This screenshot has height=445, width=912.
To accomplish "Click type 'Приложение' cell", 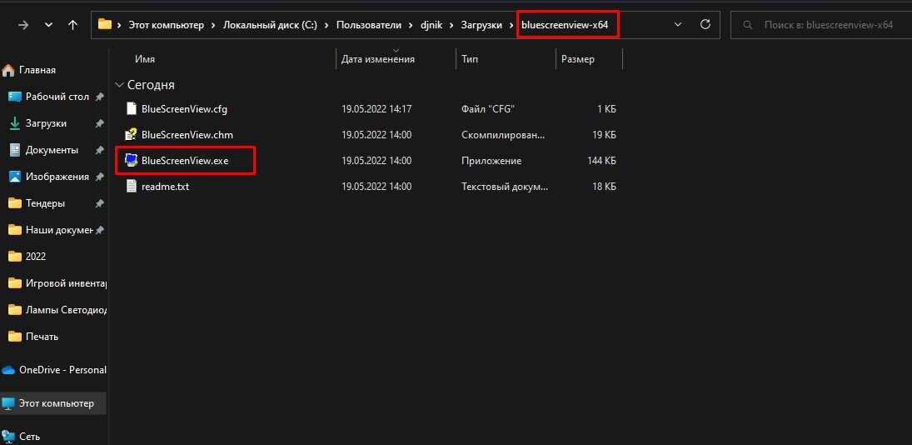I will pyautogui.click(x=491, y=161).
